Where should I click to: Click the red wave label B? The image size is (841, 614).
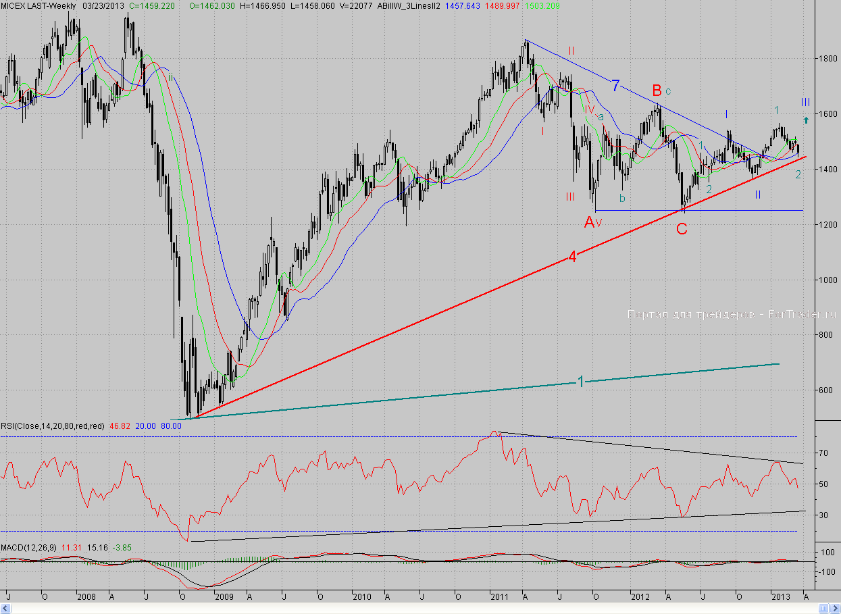(657, 90)
